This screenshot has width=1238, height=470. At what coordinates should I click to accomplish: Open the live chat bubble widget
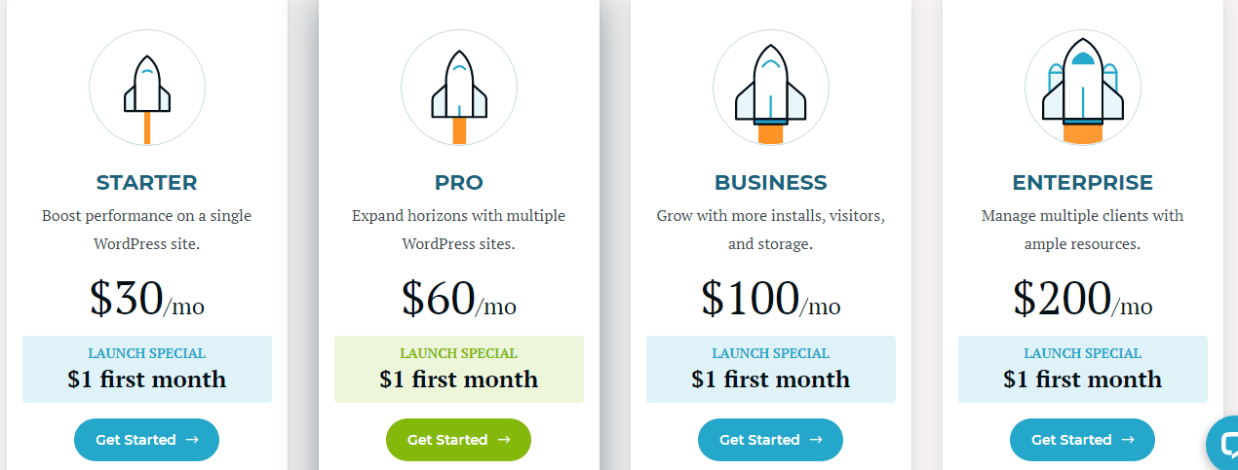tap(1222, 445)
